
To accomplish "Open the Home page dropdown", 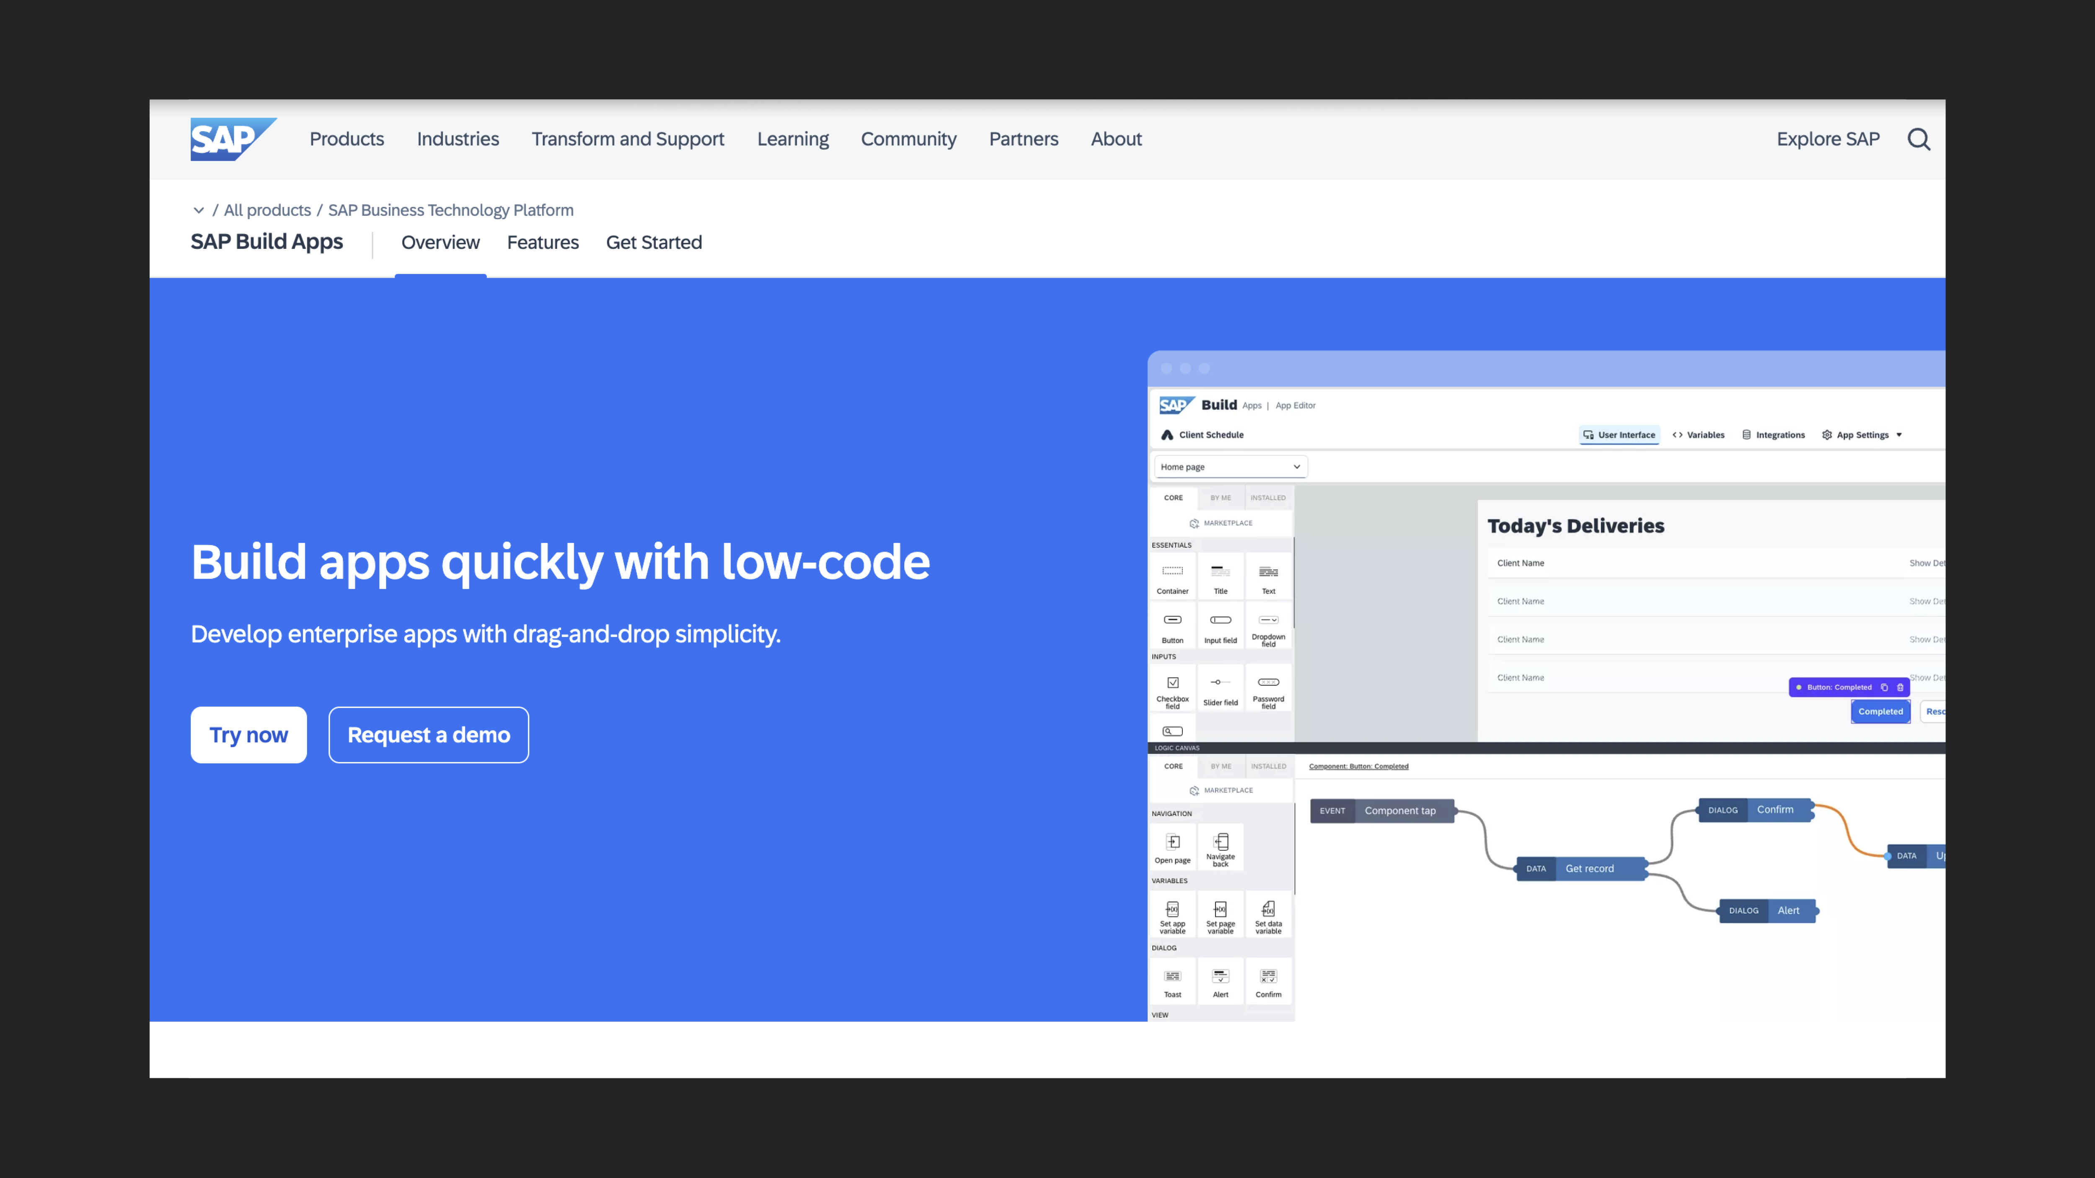I will [1230, 467].
